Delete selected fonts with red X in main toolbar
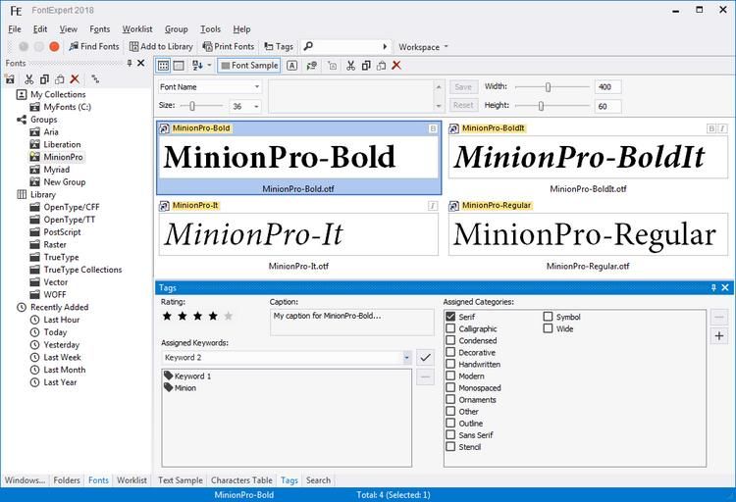This screenshot has width=736, height=502. 396,66
